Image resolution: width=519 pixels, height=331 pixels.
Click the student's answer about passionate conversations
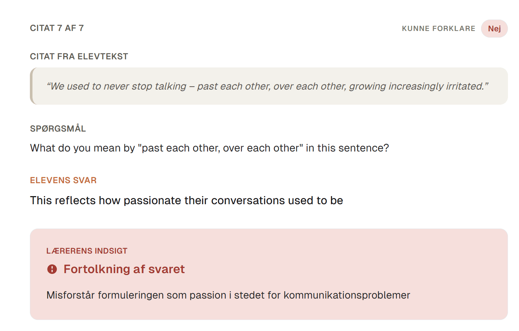tap(186, 200)
